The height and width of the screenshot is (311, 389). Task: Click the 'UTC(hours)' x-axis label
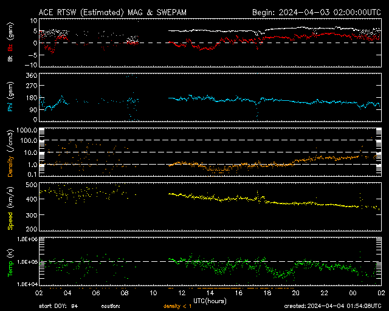(210, 301)
